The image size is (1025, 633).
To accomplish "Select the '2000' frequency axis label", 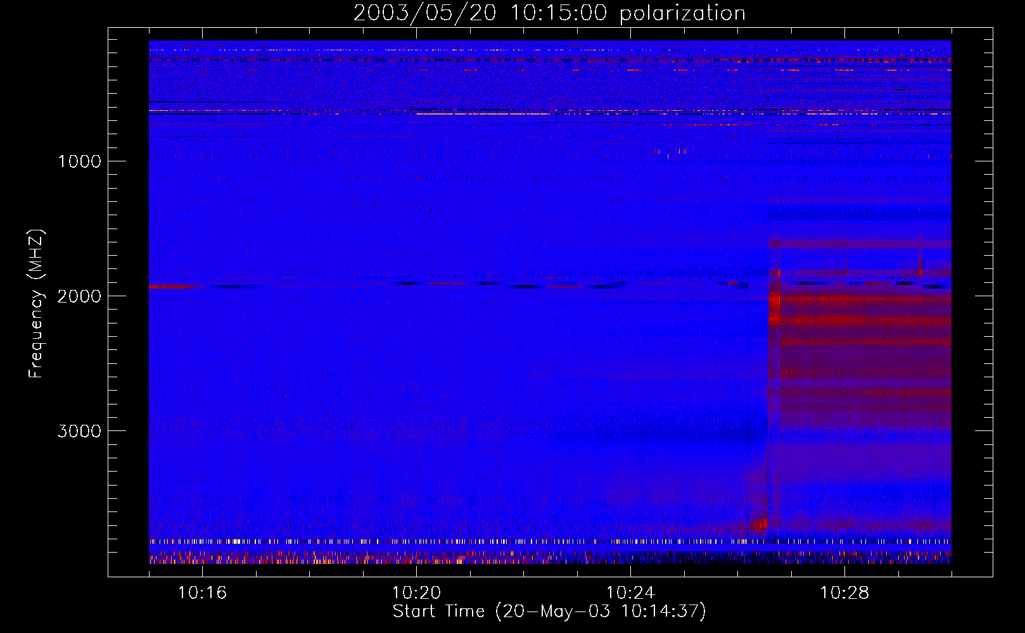I will pos(79,296).
